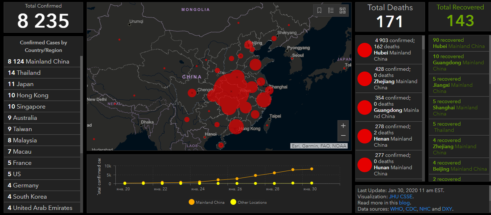Image resolution: width=491 pixels, height=215 pixels.
Task: Click the red circle beside Hunan entry
Action: 364,164
